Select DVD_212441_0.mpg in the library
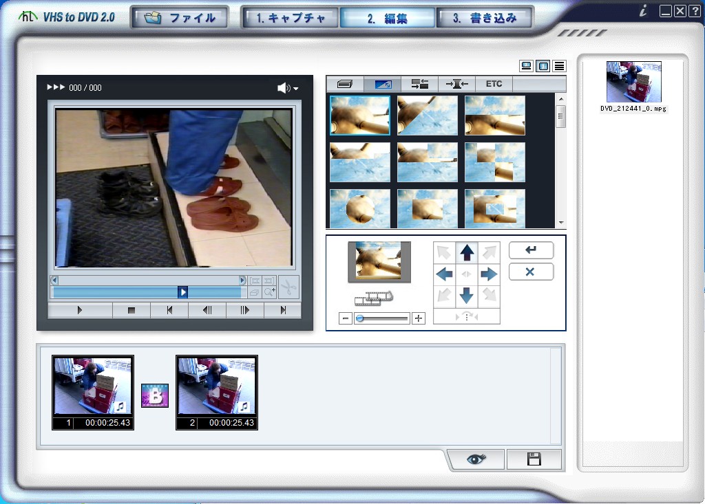Screen dimensions: 705x504 (x=634, y=87)
